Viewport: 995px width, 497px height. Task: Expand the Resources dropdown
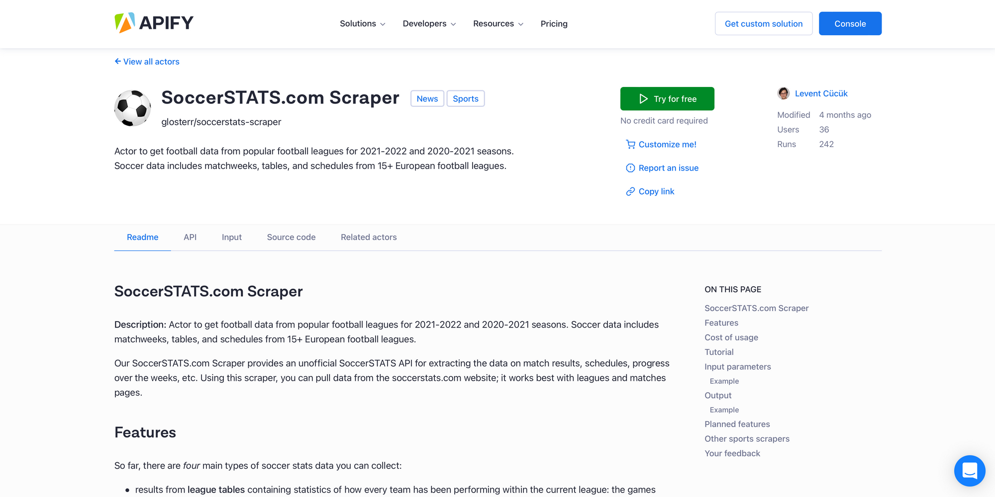[497, 23]
